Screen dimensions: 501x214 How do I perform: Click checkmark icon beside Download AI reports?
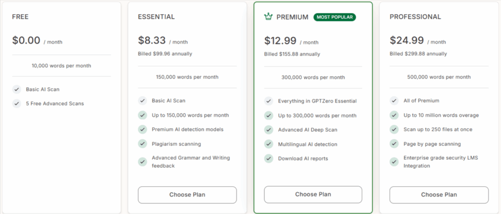pyautogui.click(x=269, y=158)
